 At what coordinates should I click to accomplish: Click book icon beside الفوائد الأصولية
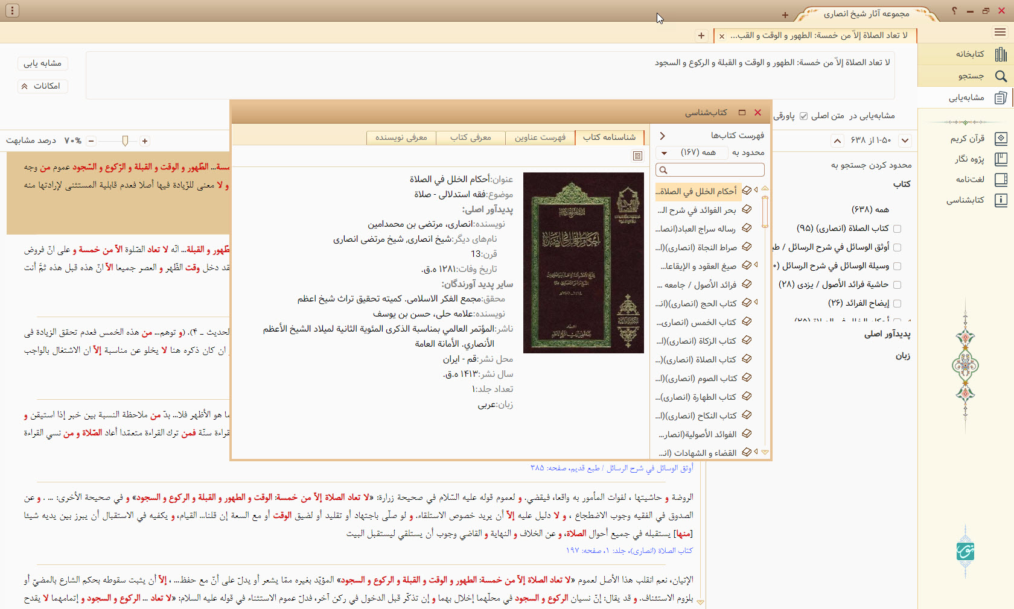pos(747,434)
